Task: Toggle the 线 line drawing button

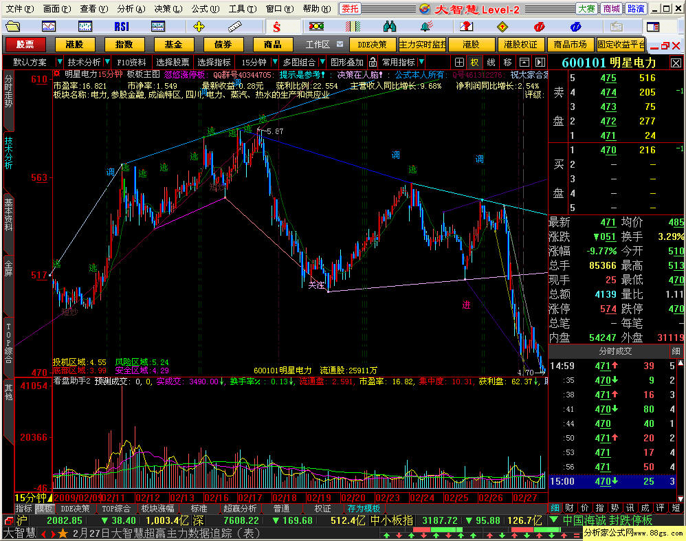Action: pos(491,62)
